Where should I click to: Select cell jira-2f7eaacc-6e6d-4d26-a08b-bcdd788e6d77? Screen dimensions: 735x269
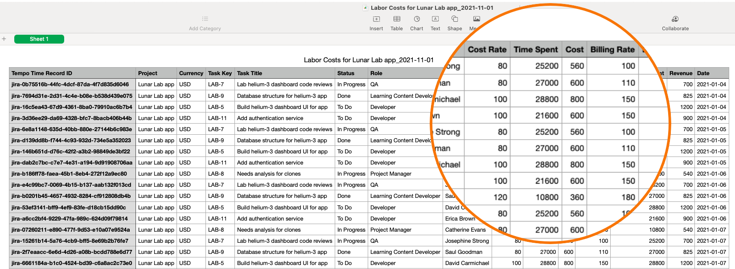point(72,252)
